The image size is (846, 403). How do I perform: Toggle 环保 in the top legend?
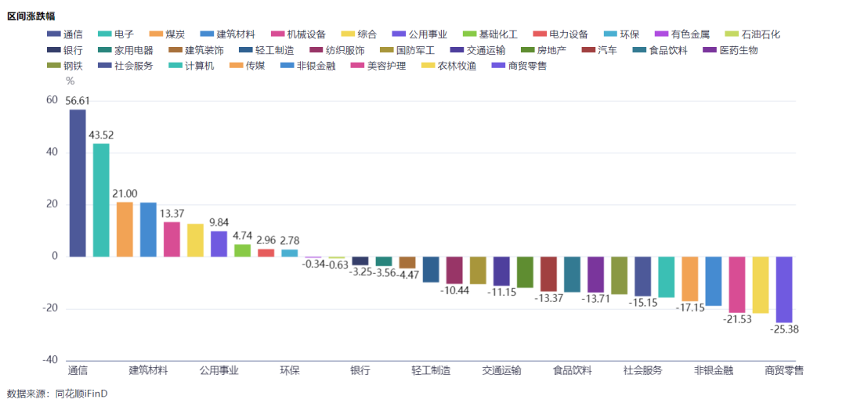click(x=621, y=34)
